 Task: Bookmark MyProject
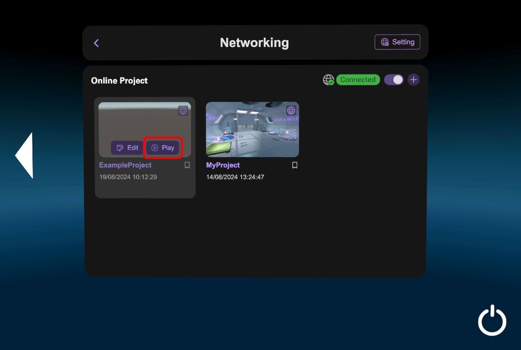coord(294,165)
